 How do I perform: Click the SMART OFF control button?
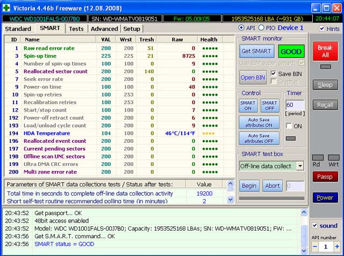tap(269, 106)
